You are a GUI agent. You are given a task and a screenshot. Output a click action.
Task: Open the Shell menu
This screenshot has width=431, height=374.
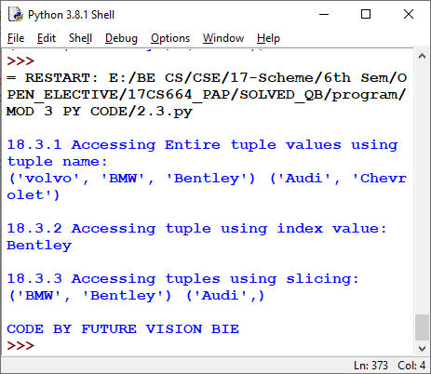point(80,38)
